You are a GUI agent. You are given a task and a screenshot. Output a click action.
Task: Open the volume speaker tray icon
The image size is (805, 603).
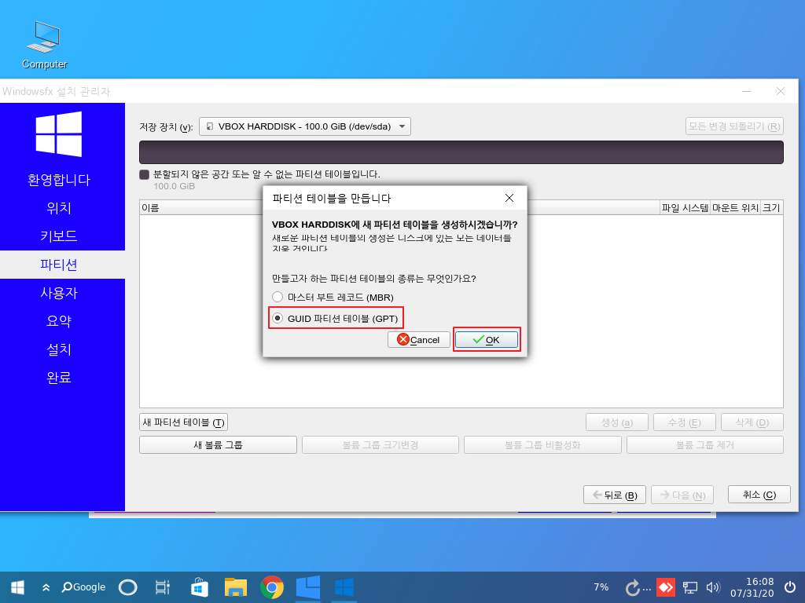pyautogui.click(x=712, y=587)
